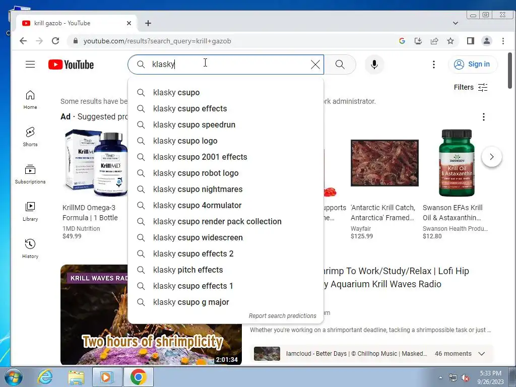
Task: Bookmark this page with the star icon
Action: pyautogui.click(x=450, y=41)
